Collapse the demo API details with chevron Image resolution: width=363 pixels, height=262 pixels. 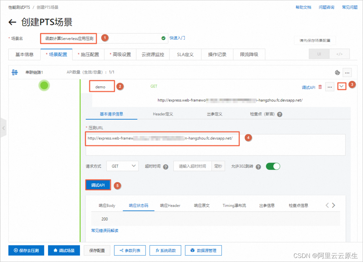(x=341, y=86)
